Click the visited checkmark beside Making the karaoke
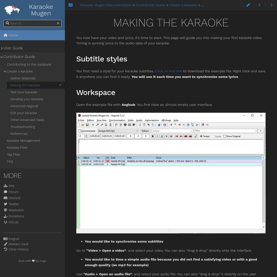 click(x=60, y=85)
